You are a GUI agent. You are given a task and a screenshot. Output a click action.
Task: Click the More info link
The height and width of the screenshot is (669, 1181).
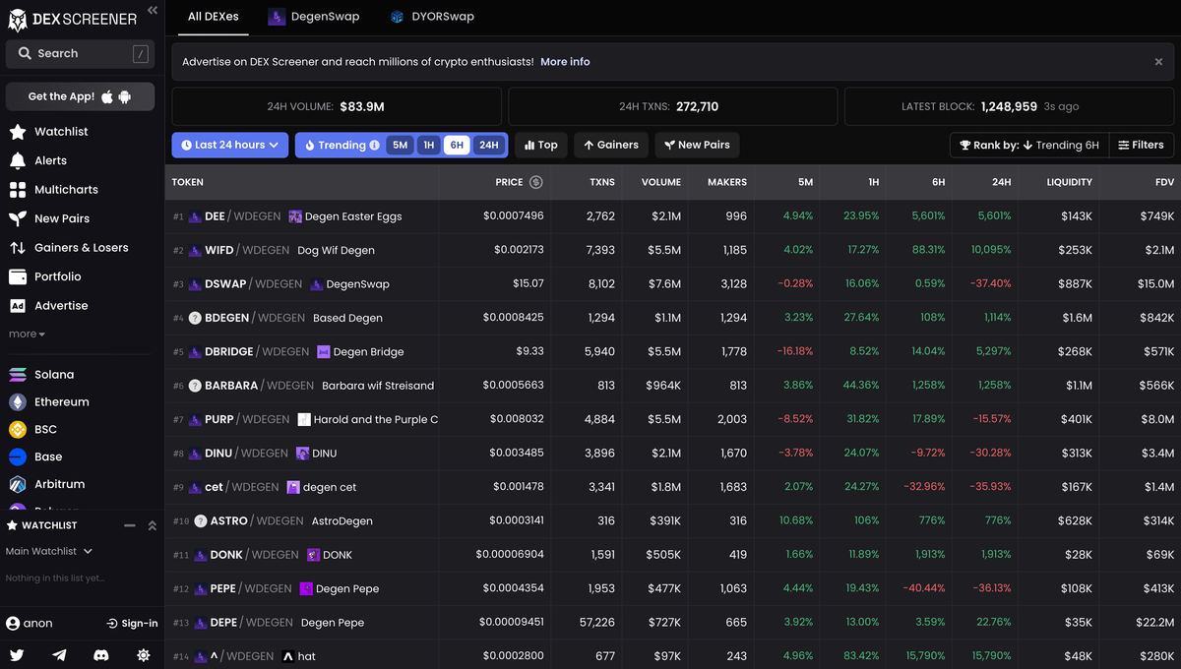pos(565,62)
